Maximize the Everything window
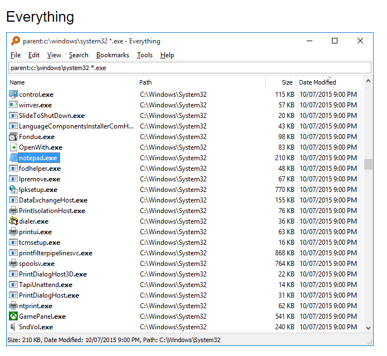Image resolution: width=387 pixels, height=356 pixels. [x=335, y=41]
